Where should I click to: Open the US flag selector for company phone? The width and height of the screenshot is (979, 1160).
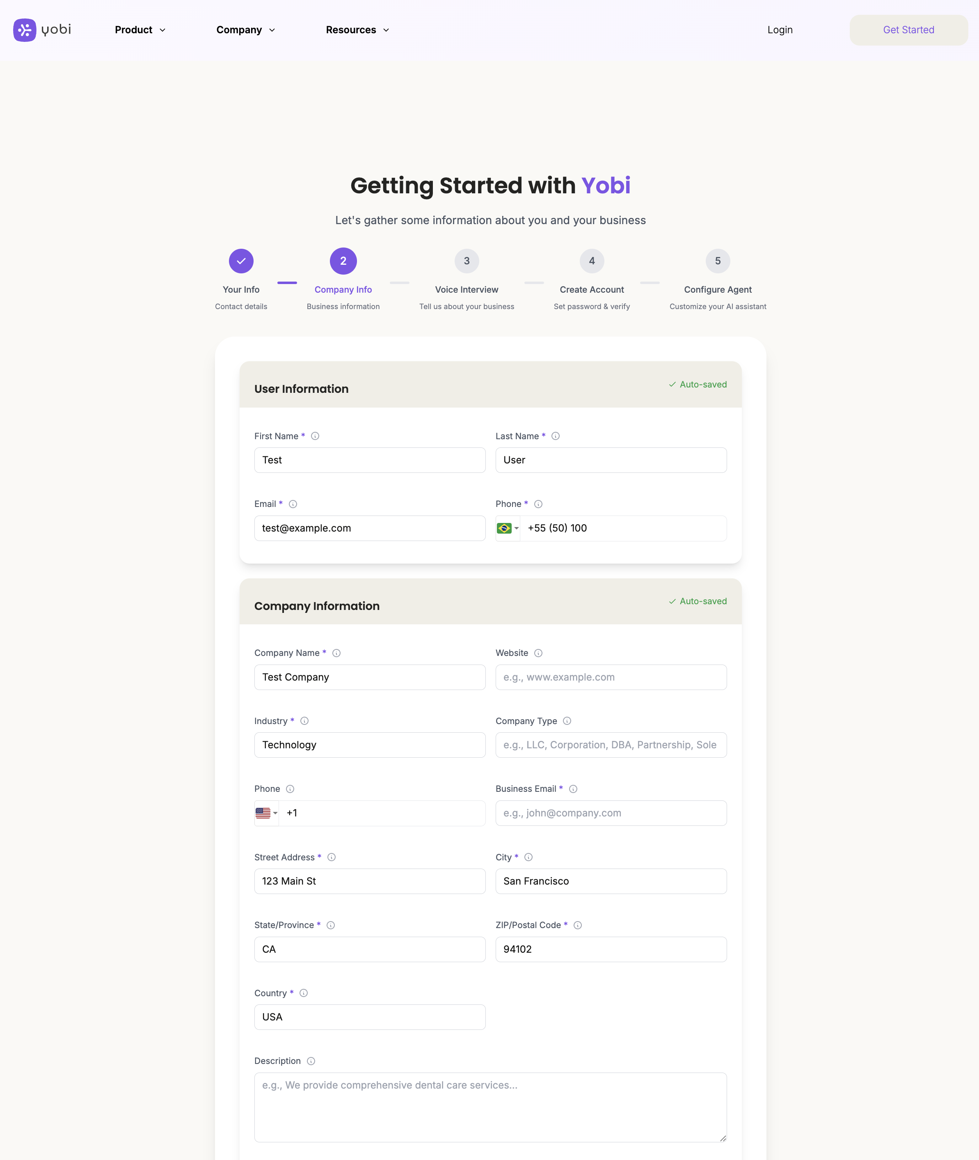pyautogui.click(x=266, y=813)
